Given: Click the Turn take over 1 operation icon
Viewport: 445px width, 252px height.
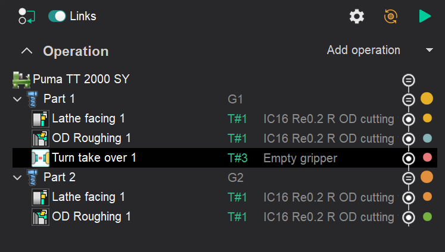Looking at the screenshot, I should (40, 158).
